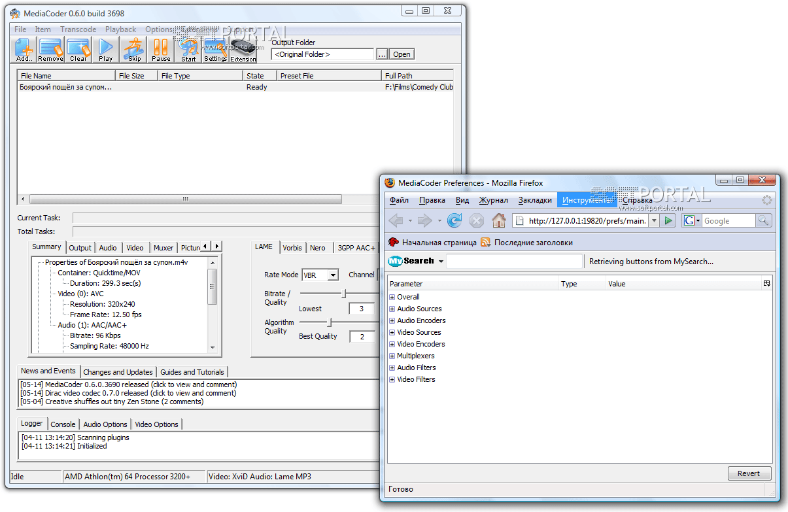Switch to the Vorbis encoder tab
Screen dimensions: 788x512
pos(292,248)
